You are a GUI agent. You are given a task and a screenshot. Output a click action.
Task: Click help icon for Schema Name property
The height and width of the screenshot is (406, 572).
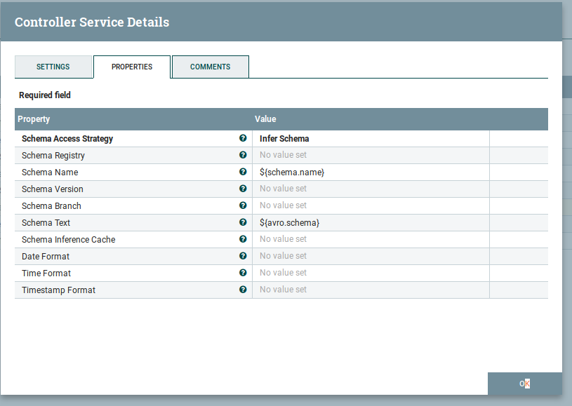(x=243, y=172)
